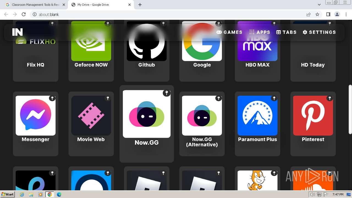Reload the current page
This screenshot has width=352, height=198.
click(x=24, y=14)
